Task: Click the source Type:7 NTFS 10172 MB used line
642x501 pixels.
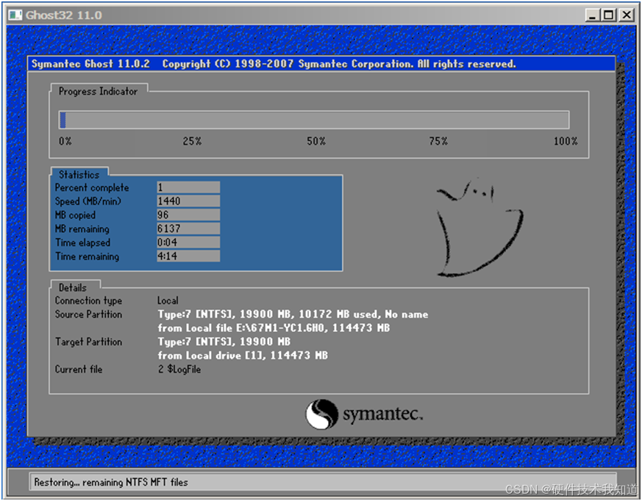Action: (293, 314)
